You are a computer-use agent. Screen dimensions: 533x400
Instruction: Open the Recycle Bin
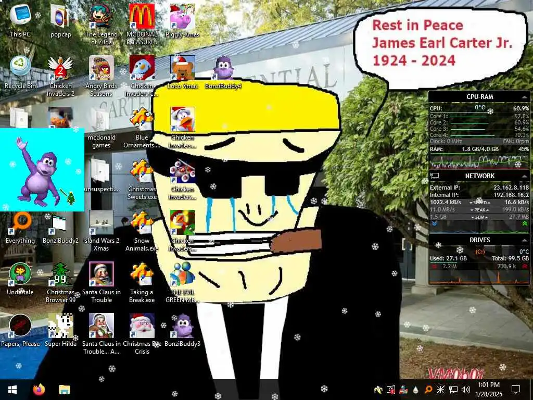20,72
